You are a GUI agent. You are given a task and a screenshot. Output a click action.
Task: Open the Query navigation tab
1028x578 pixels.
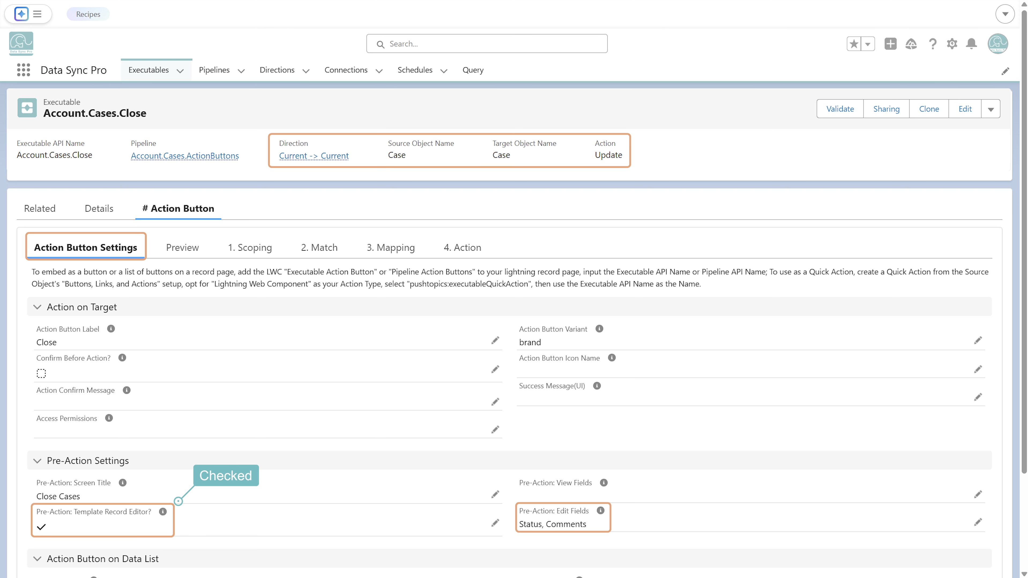(x=473, y=70)
